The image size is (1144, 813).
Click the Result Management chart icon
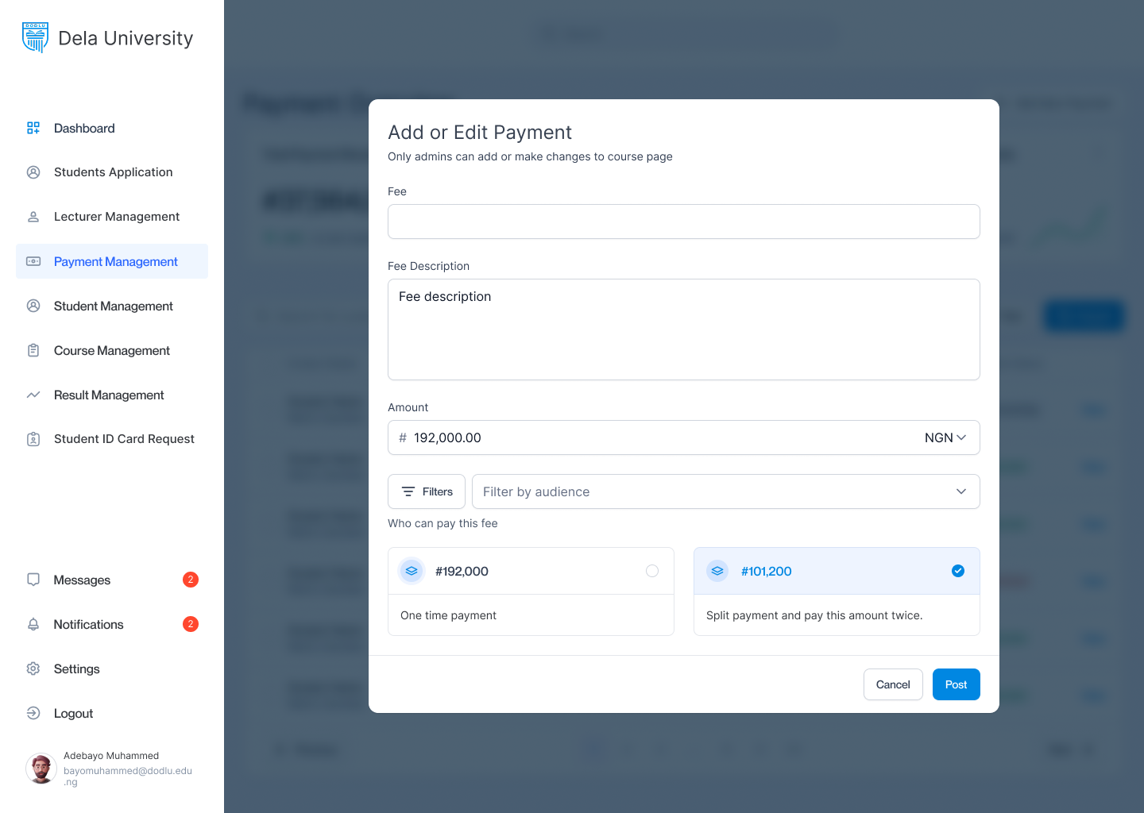pos(33,395)
